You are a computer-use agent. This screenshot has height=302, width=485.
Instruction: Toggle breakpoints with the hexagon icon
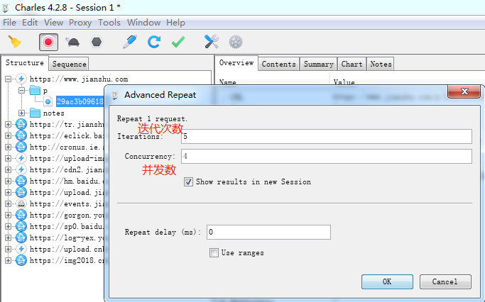tap(97, 42)
